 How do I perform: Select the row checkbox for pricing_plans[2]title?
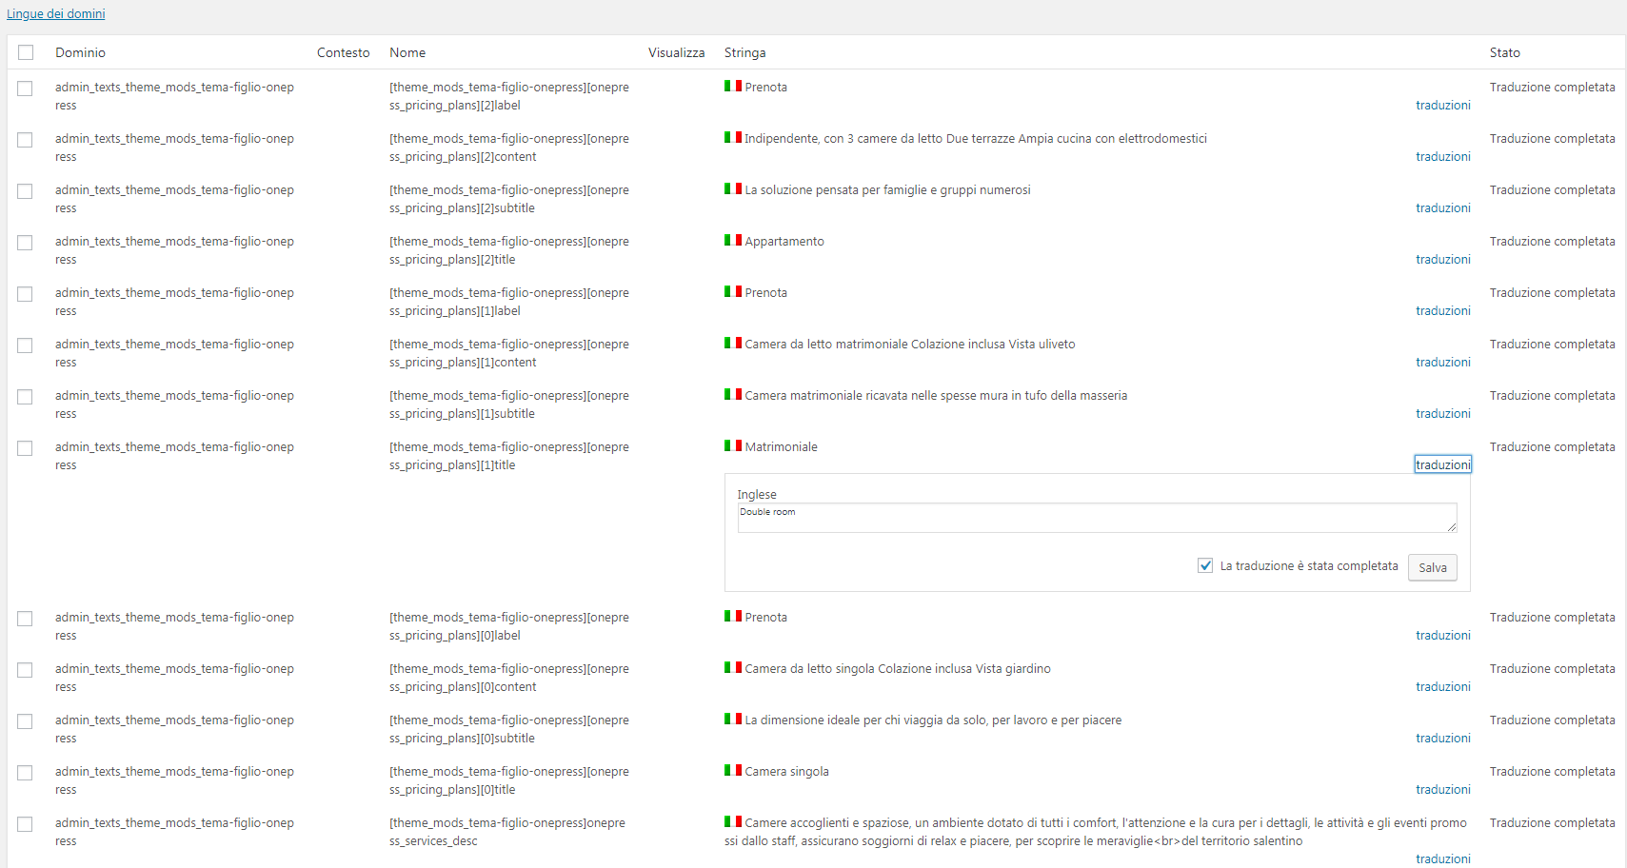[x=25, y=243]
